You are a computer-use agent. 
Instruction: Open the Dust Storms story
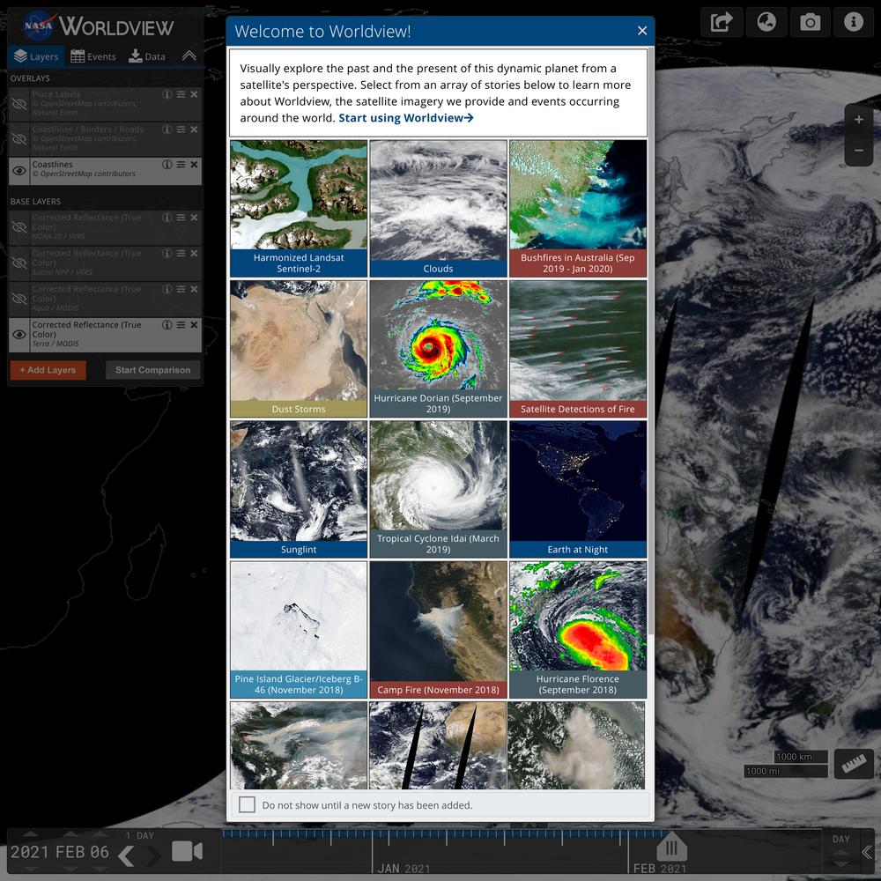tap(299, 349)
